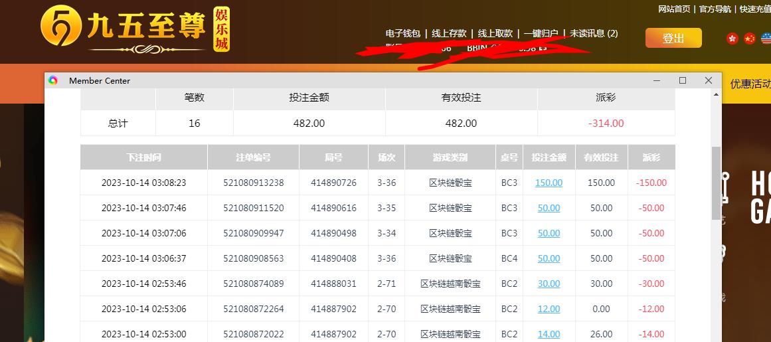Click the scrollbar up arrow
Viewport: 771px width, 342px height.
(716, 94)
